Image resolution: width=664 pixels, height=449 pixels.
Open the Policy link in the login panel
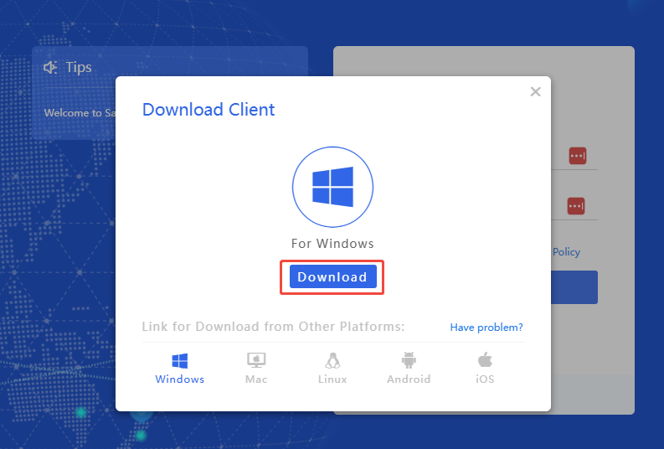pyautogui.click(x=566, y=252)
